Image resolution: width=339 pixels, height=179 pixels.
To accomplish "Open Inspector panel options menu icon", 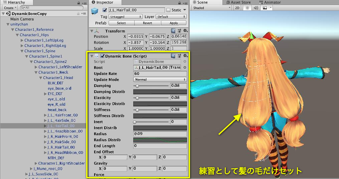I will click(185, 3).
